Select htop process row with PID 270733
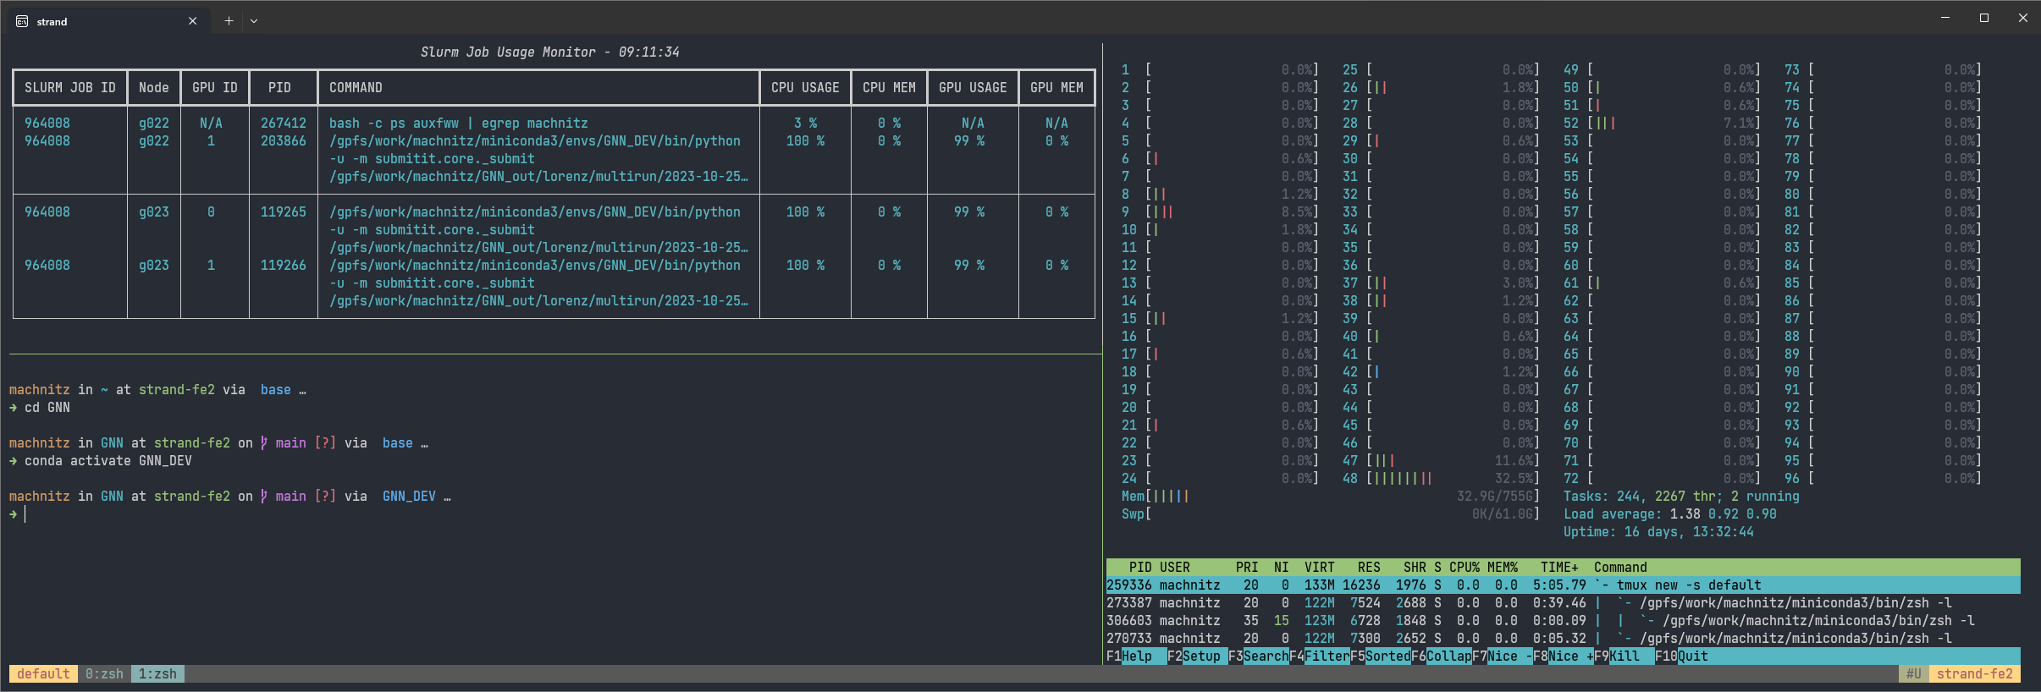Image resolution: width=2041 pixels, height=692 pixels. 1564,639
